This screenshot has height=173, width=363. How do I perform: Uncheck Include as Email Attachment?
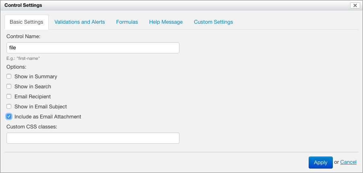(x=9, y=116)
